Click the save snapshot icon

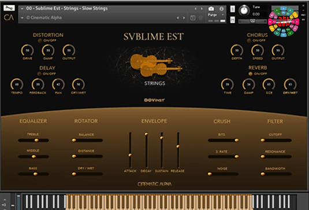click(x=192, y=18)
